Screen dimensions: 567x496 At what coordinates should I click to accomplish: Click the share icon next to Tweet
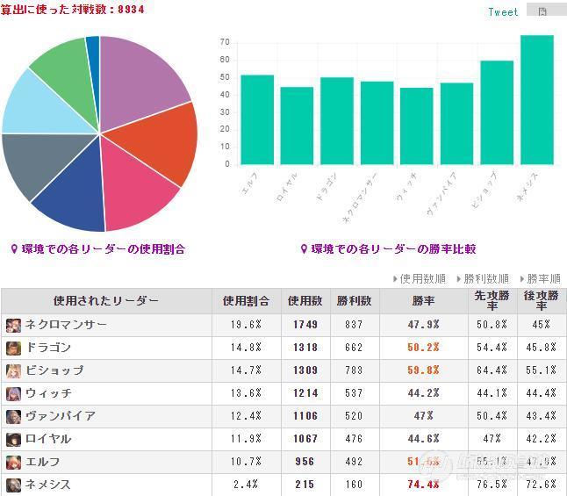(x=542, y=11)
